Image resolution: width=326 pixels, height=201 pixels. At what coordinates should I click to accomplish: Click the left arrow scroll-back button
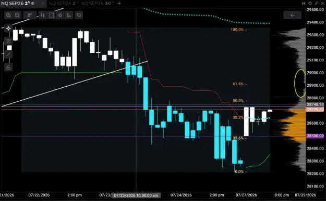coord(292,15)
